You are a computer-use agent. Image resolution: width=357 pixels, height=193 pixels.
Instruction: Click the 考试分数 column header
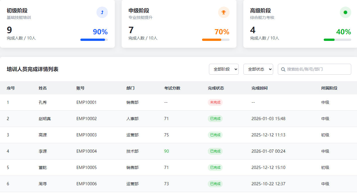click(x=172, y=88)
